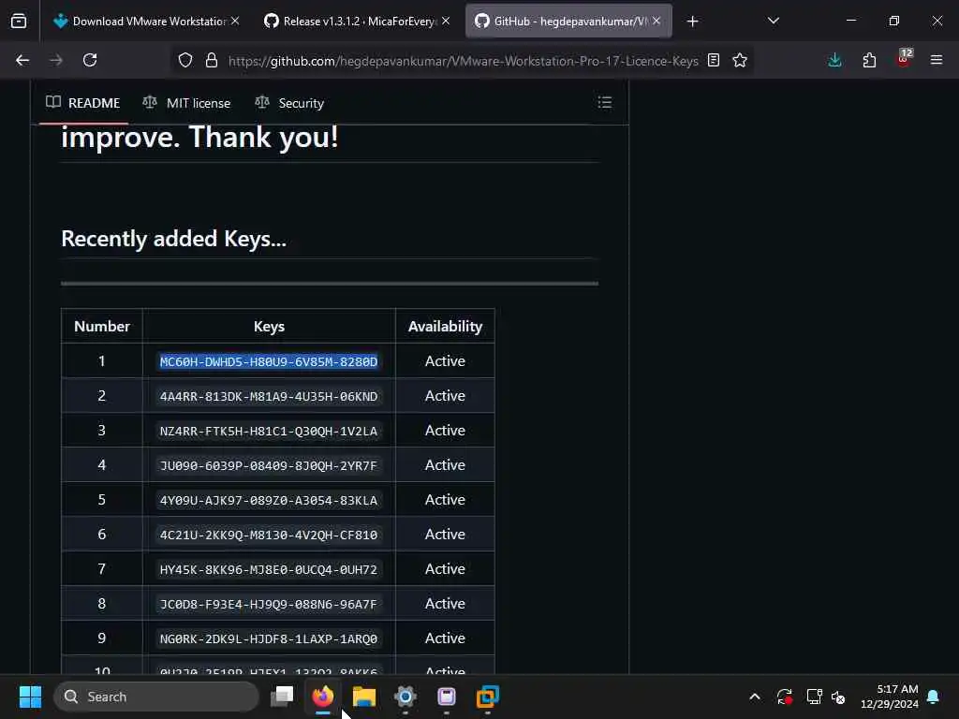
Task: Click key NG0RK-2DK9L-HJDF8-1LAXP-1ARQ0
Action: 269,638
